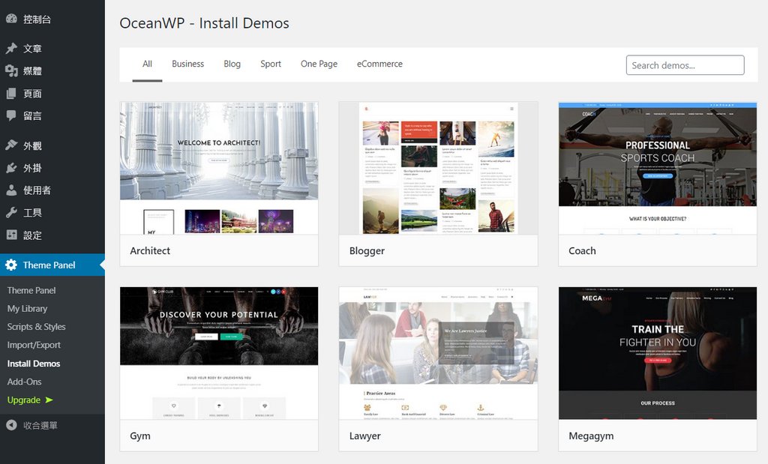
Task: Open the media library icon
Action: (11, 71)
